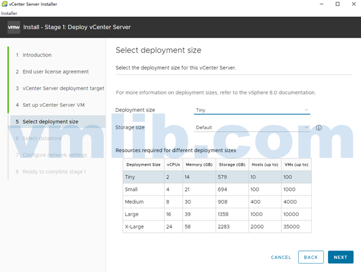Viewport: 361px width, 272px height.
Task: Click the Hosts (up to) column header
Action: click(x=265, y=165)
